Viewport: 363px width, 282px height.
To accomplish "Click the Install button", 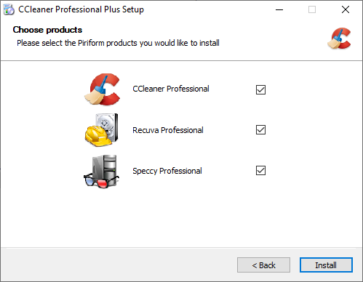I will coord(326,265).
